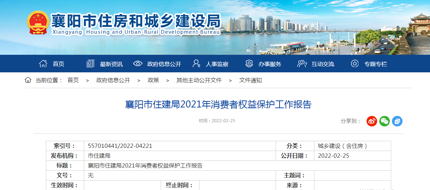The width and height of the screenshot is (430, 190).
Task: Click 政府信息公开 breadcrumb link
Action: (x=113, y=80)
